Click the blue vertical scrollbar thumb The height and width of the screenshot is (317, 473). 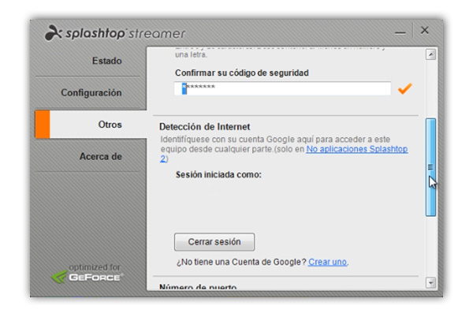point(430,167)
